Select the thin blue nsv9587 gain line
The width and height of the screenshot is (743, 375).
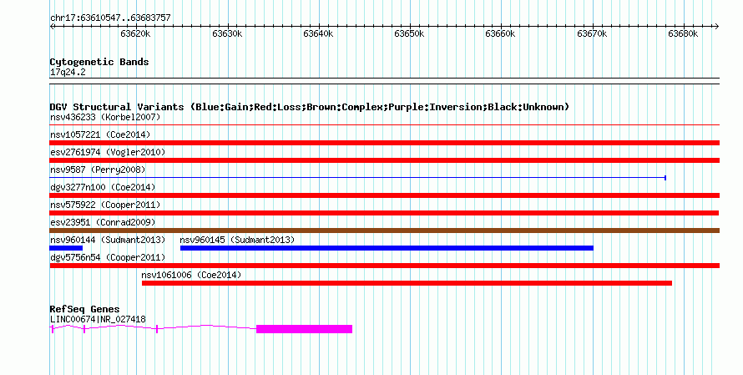(x=358, y=178)
